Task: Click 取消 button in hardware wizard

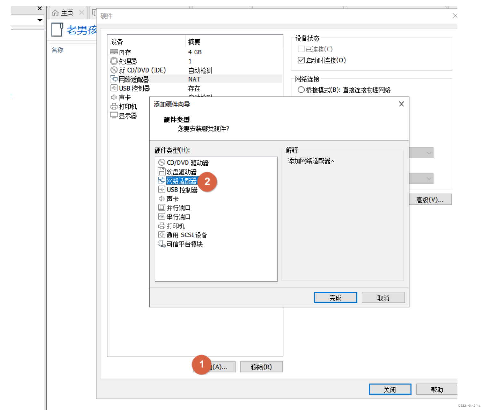Action: 383,297
